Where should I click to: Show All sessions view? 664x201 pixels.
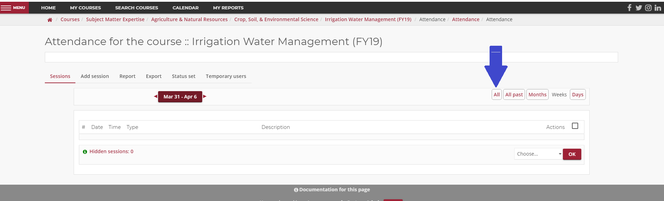click(497, 95)
